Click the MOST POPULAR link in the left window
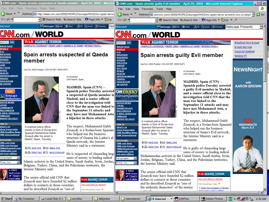Screen dimensions: 269x202 click(x=57, y=153)
